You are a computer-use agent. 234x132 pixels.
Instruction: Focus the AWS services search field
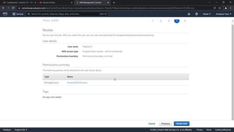(x=67, y=14)
